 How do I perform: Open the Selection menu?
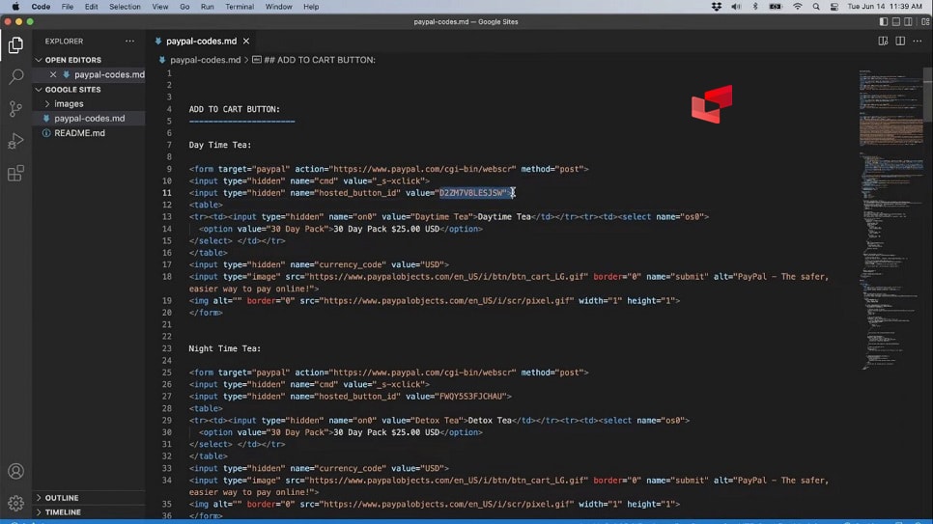coord(125,7)
